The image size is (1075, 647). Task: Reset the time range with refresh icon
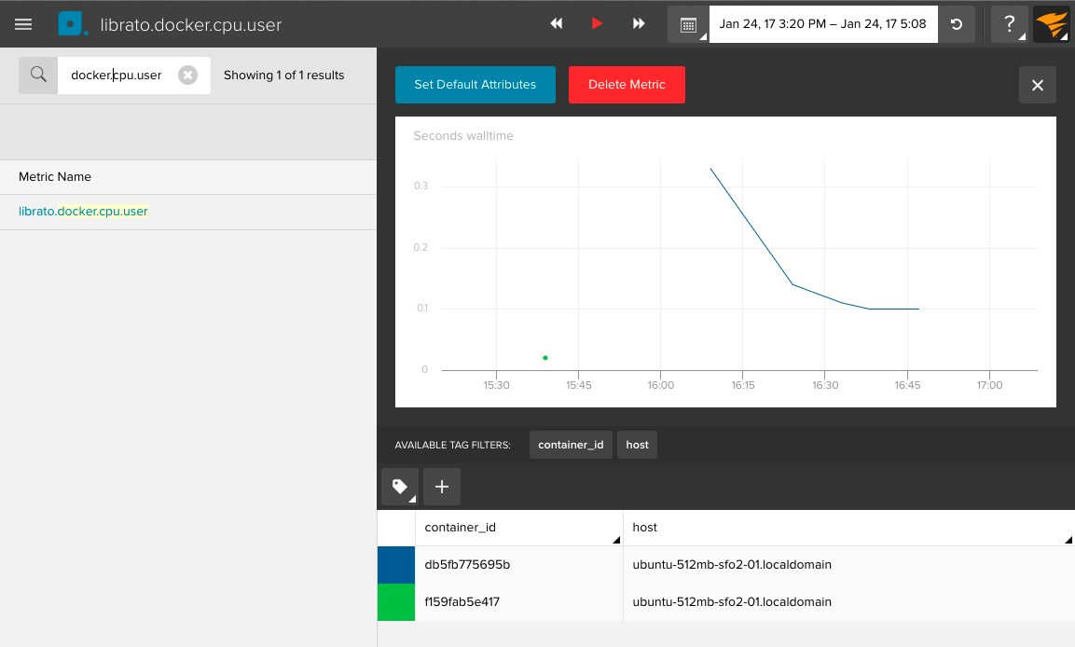tap(957, 24)
